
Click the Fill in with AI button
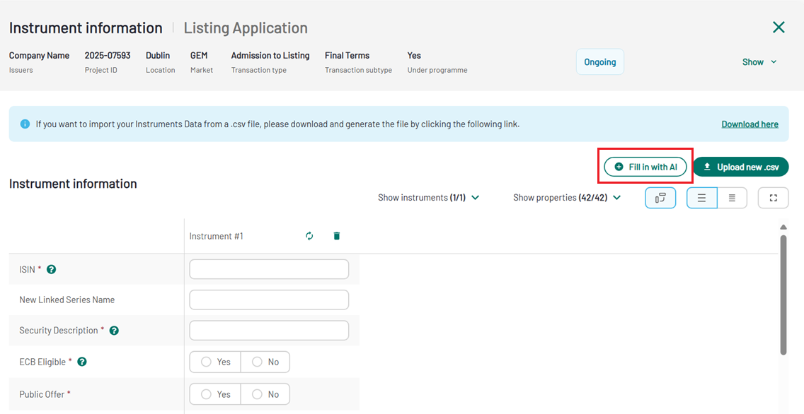645,167
